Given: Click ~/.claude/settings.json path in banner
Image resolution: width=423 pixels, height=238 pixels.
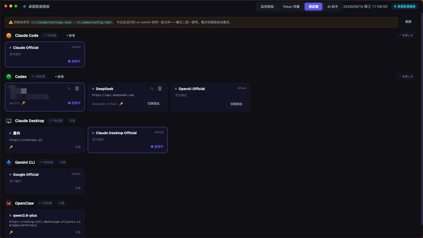Looking at the screenshot, I should [x=51, y=22].
